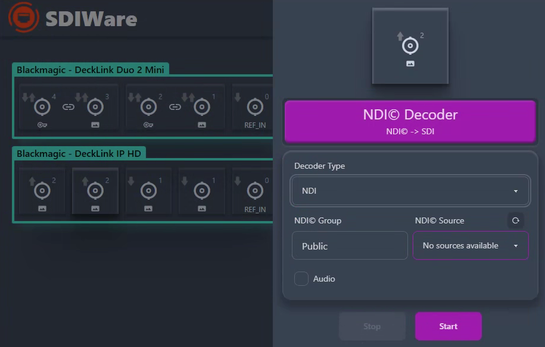
Task: Open the NDI Source dropdown showing No sources available
Action: [x=470, y=245]
